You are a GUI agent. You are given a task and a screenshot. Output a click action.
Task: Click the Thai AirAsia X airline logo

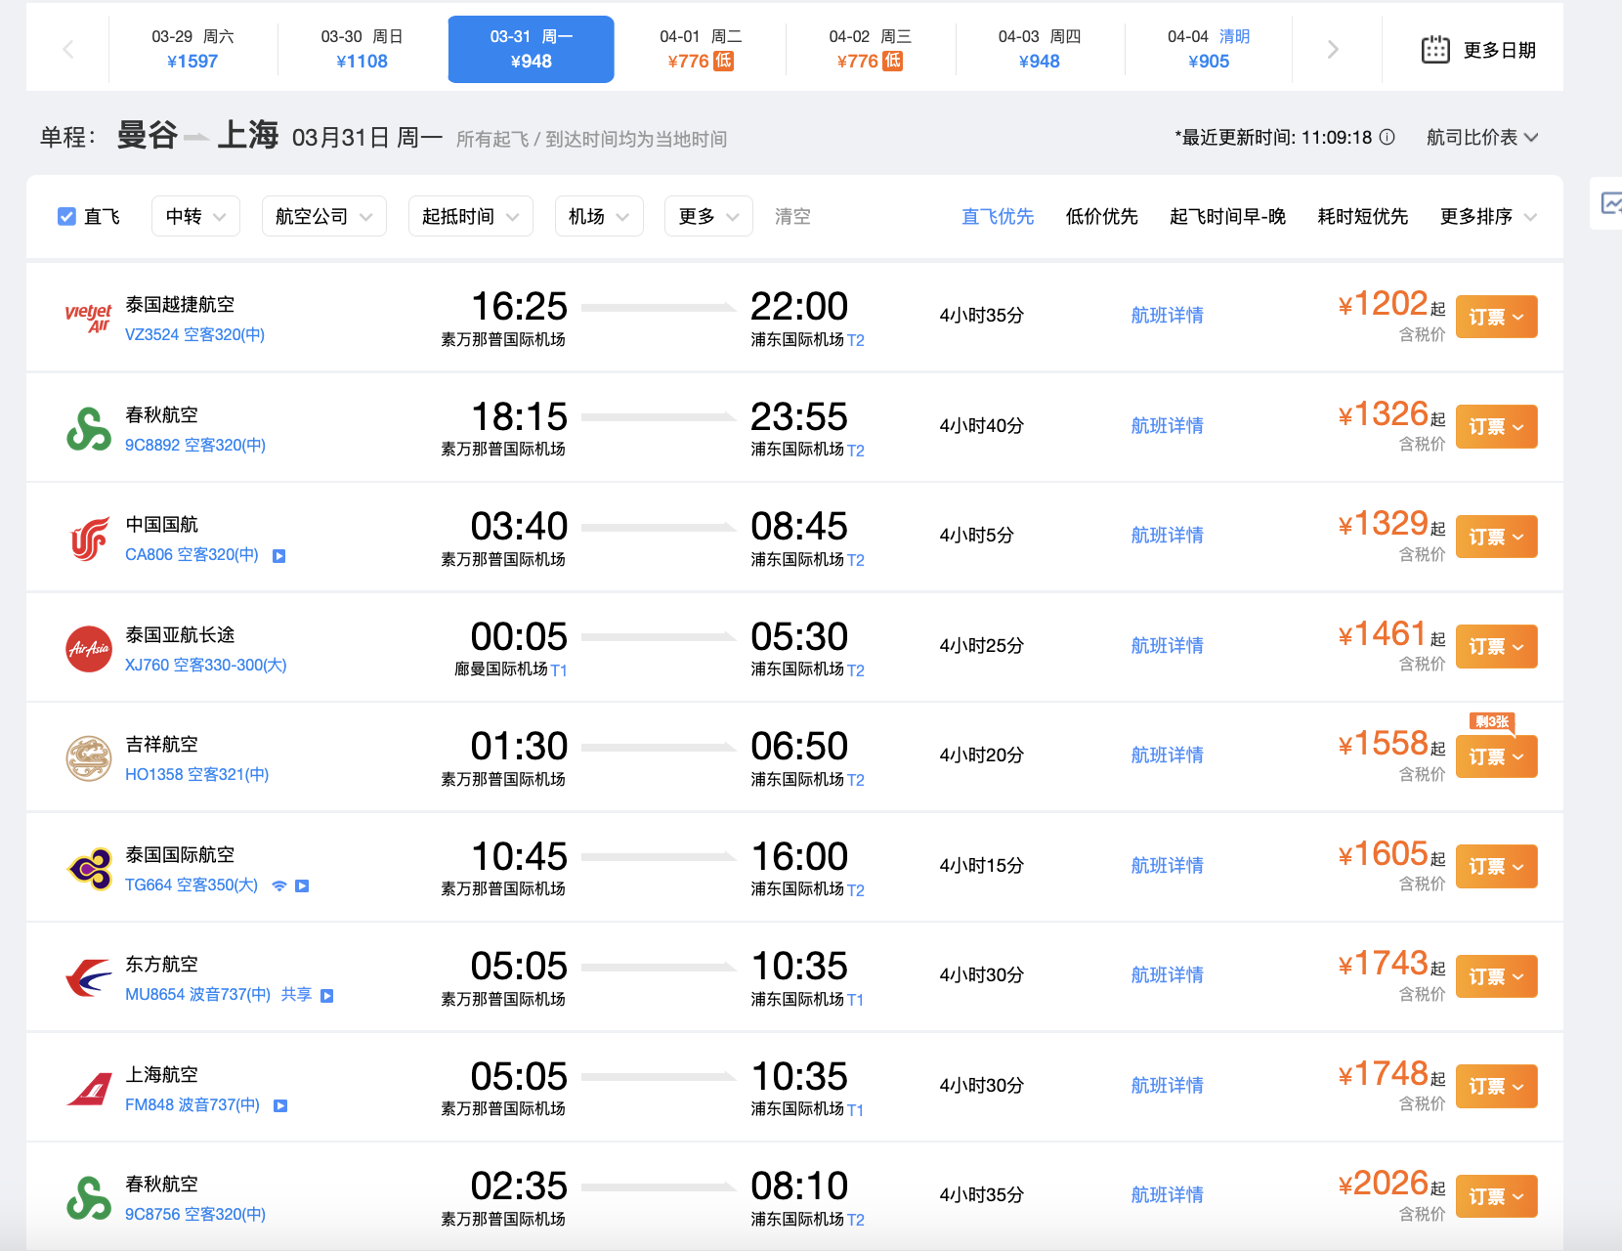click(89, 649)
